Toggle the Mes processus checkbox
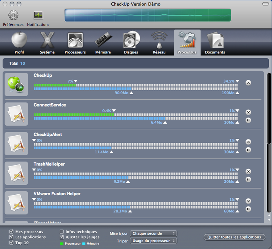 click(x=11, y=231)
